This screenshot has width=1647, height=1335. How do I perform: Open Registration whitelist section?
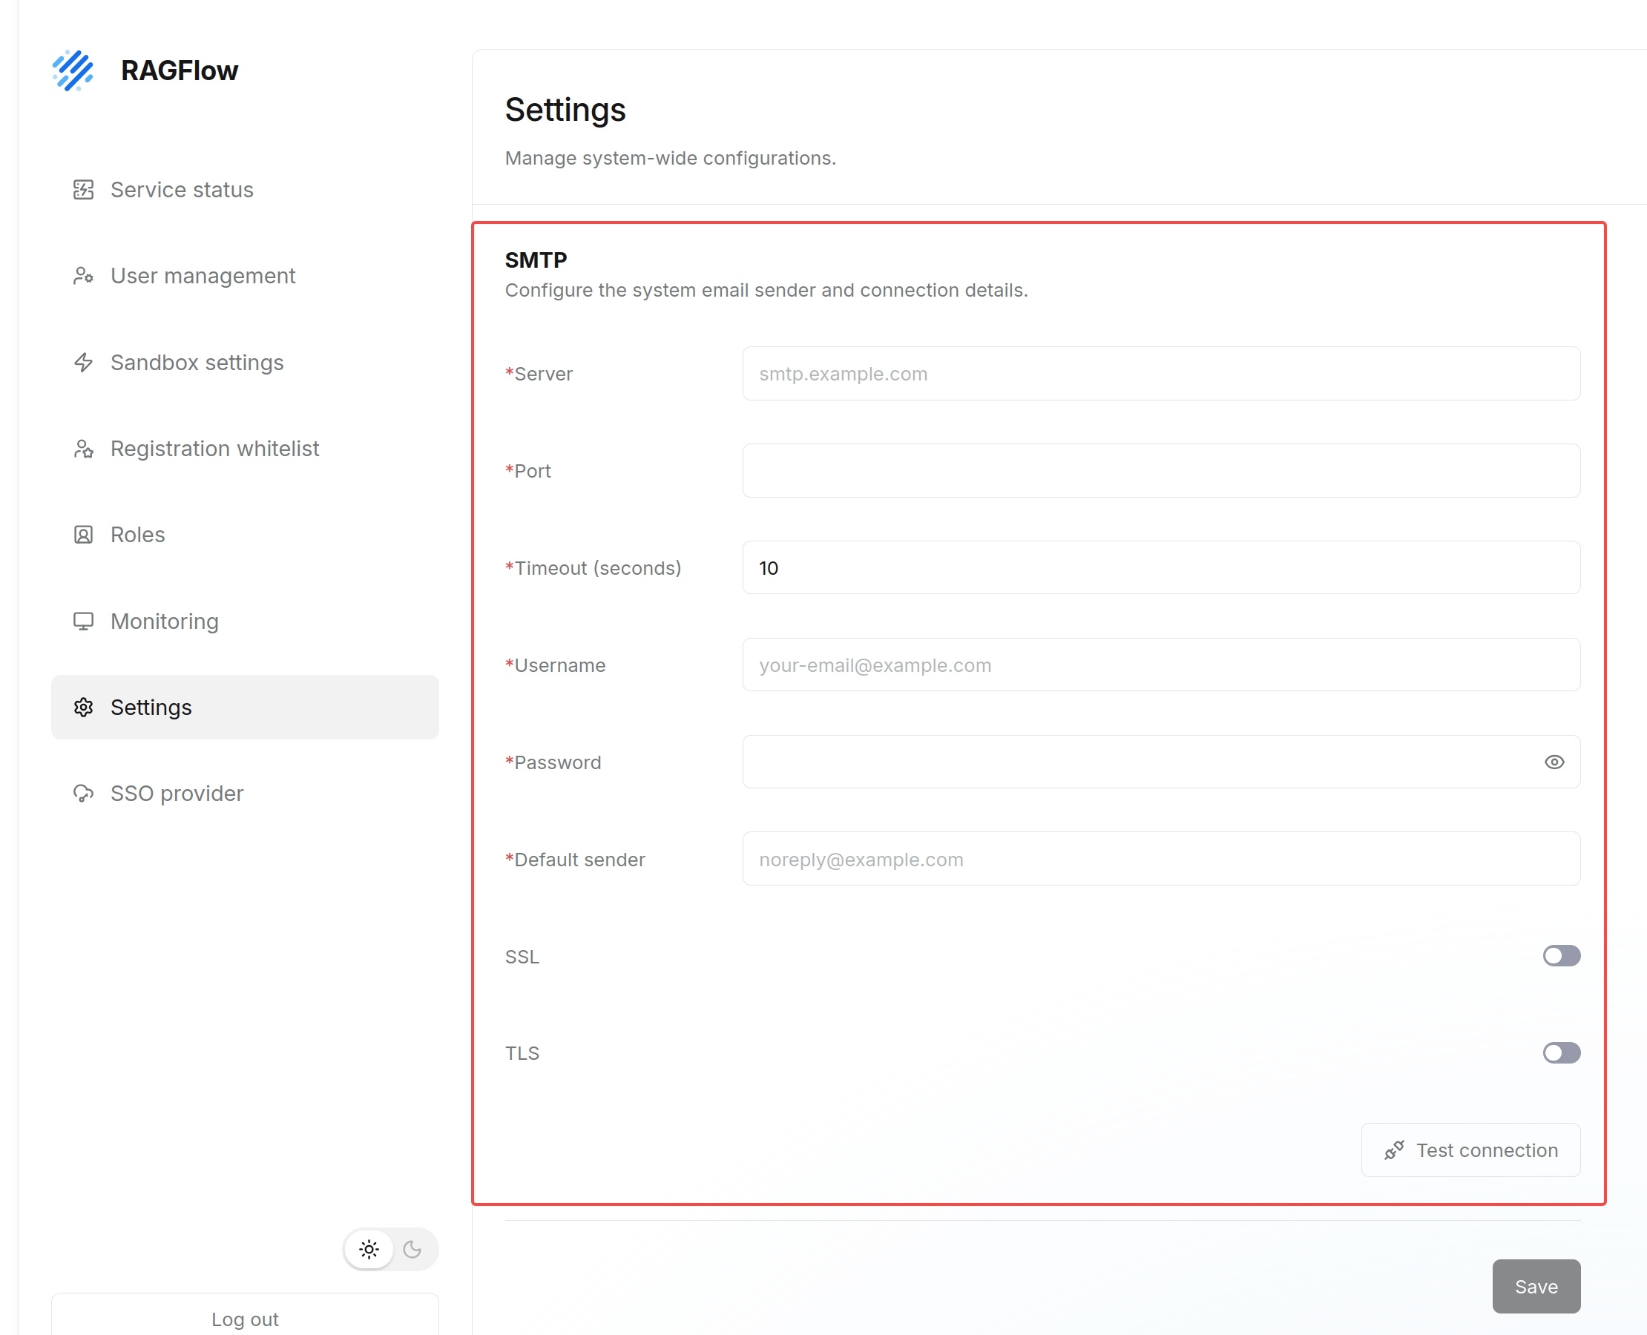coord(245,448)
